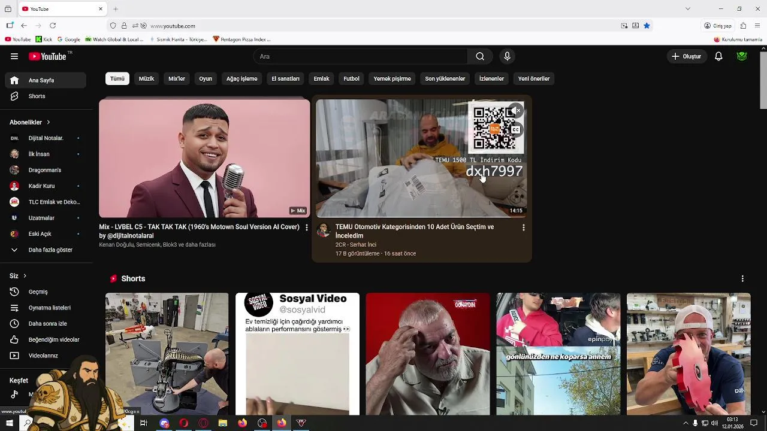Viewport: 767px width, 431px height.
Task: Open Geçmiş history
Action: (x=46, y=292)
